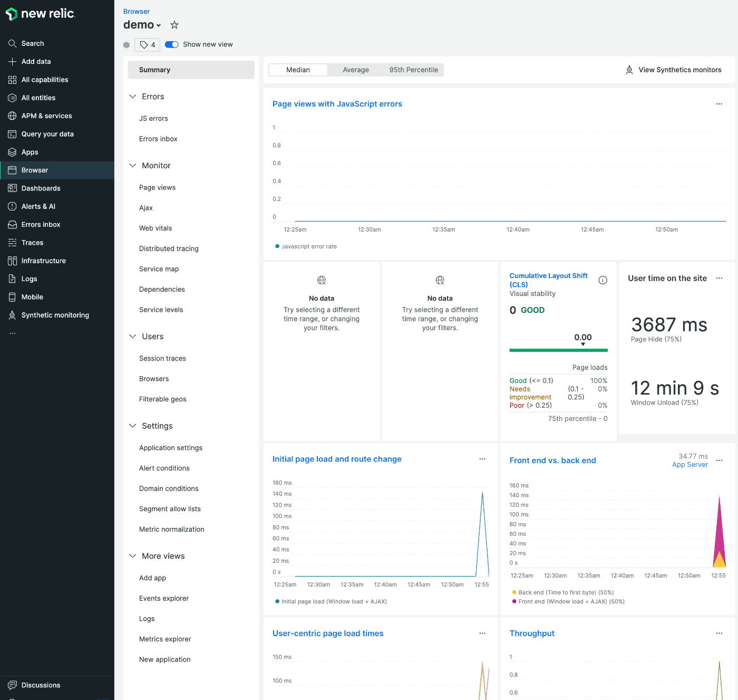The height and width of the screenshot is (700, 738).
Task: Open the Throughput chart title link
Action: 532,634
